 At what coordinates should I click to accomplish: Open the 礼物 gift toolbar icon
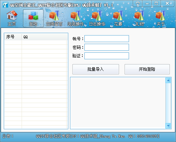[139, 18]
